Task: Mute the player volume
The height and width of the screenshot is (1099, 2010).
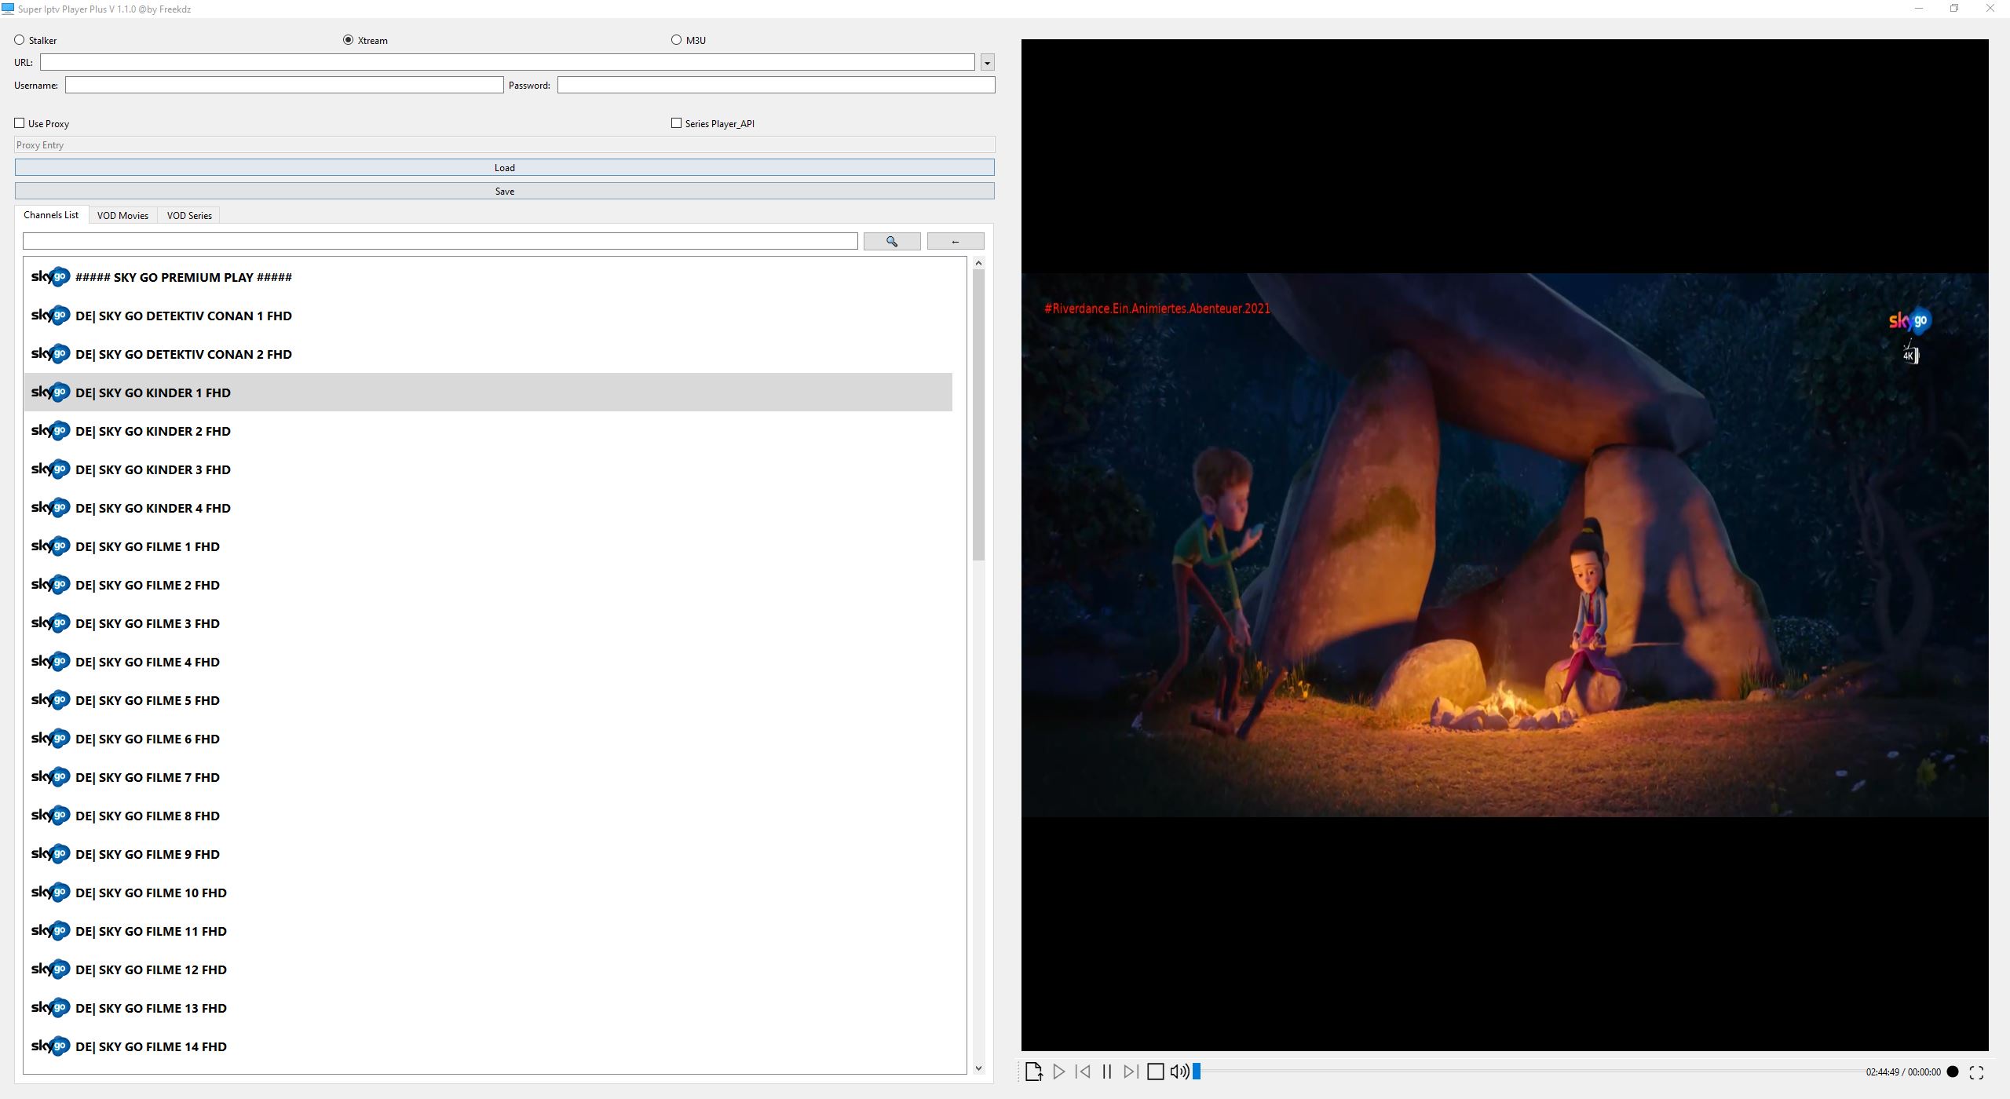Action: (1179, 1072)
